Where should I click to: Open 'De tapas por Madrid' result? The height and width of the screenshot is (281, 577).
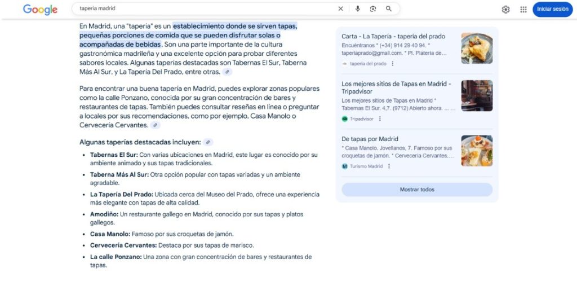point(370,139)
